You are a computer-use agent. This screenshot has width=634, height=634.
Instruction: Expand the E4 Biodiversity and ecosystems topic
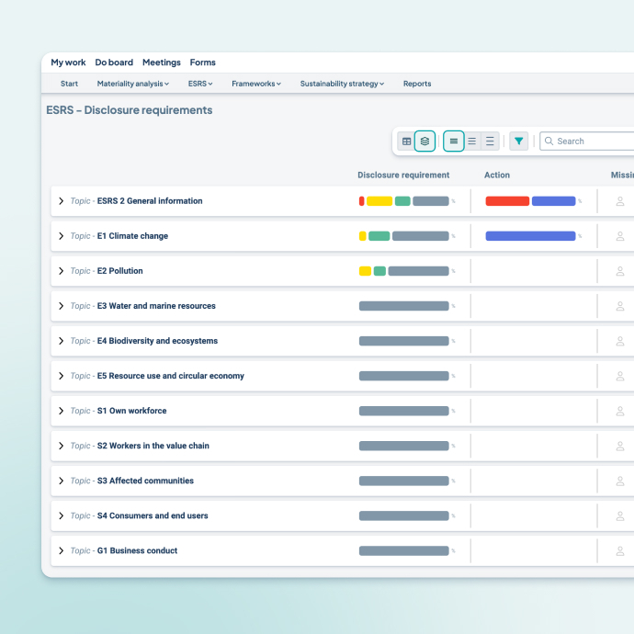[62, 341]
